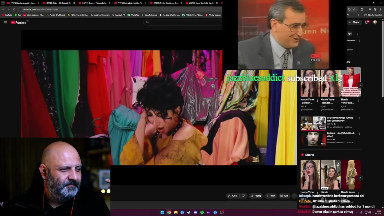Open the Tüm Yer İşaretleri folder

[x=373, y=15]
